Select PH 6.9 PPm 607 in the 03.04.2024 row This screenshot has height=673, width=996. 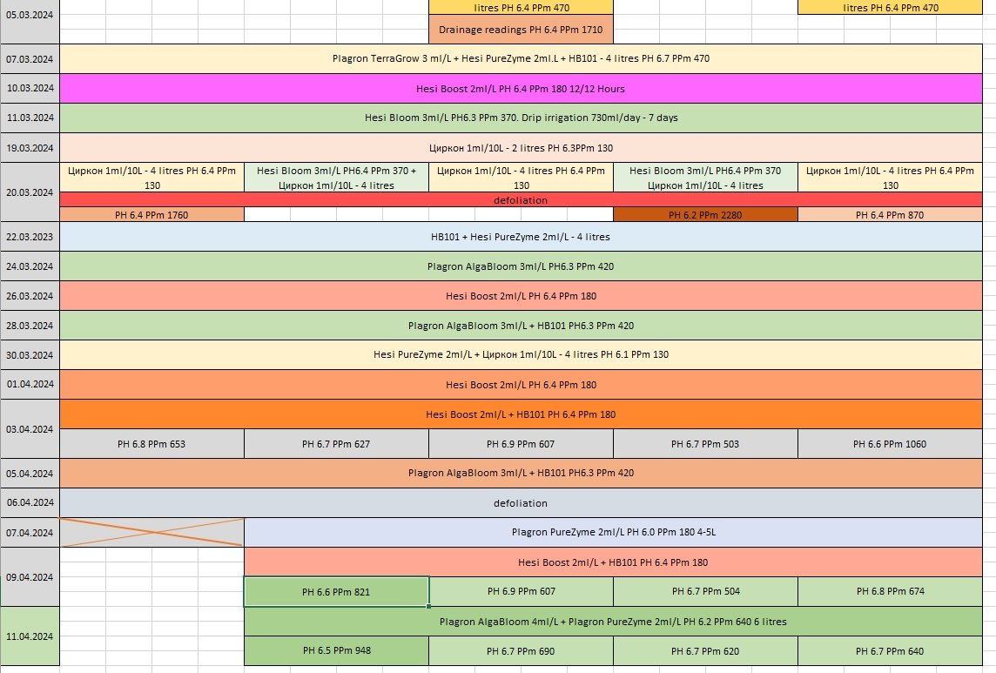pos(521,443)
